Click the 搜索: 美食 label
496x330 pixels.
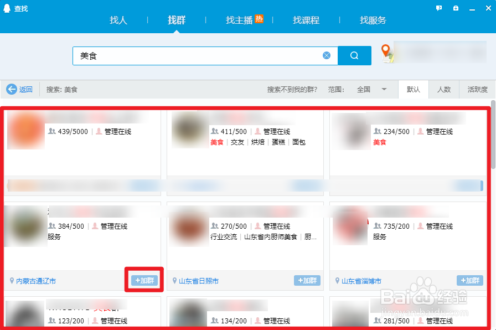[62, 90]
